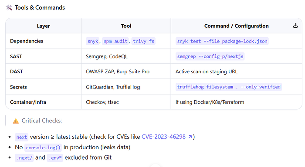Click the Layer column header
Image resolution: width=305 pixels, height=167 pixels.
point(44,26)
